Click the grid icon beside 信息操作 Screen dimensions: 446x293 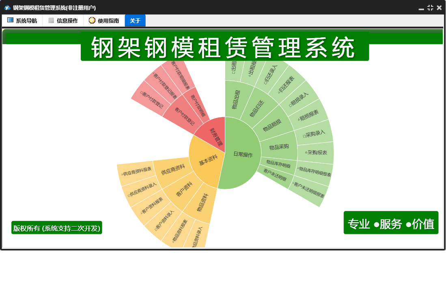(51, 20)
